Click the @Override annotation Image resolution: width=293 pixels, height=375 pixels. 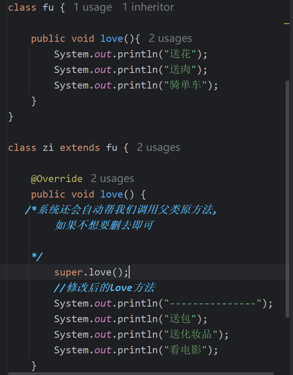point(57,179)
